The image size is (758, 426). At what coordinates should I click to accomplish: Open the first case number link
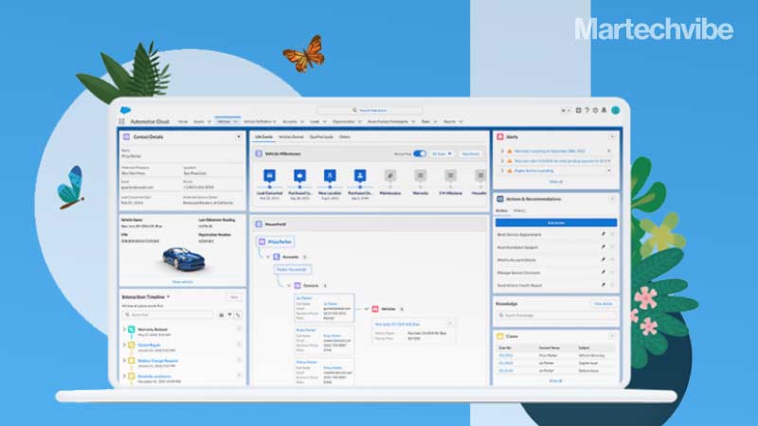506,356
